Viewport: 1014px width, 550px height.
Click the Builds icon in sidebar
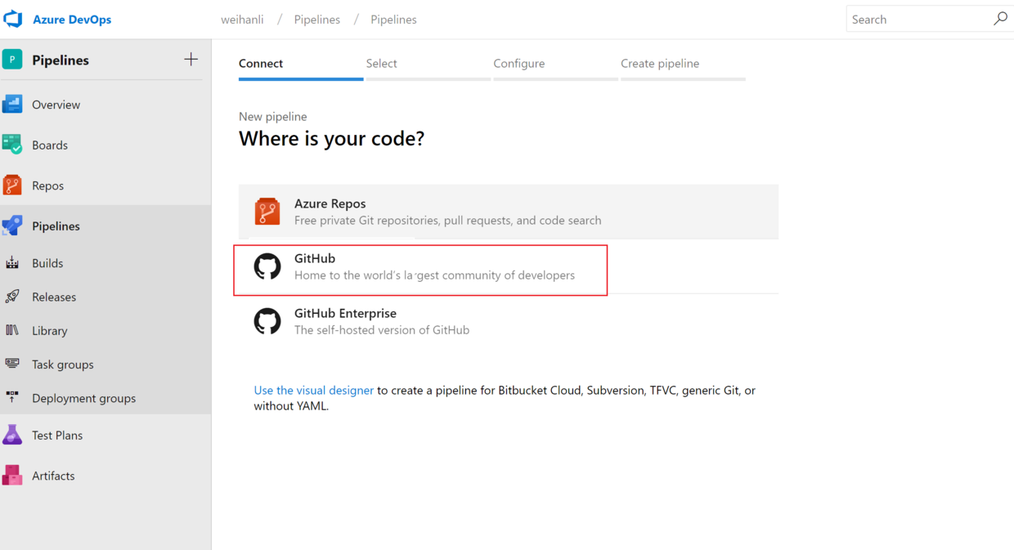(x=12, y=263)
